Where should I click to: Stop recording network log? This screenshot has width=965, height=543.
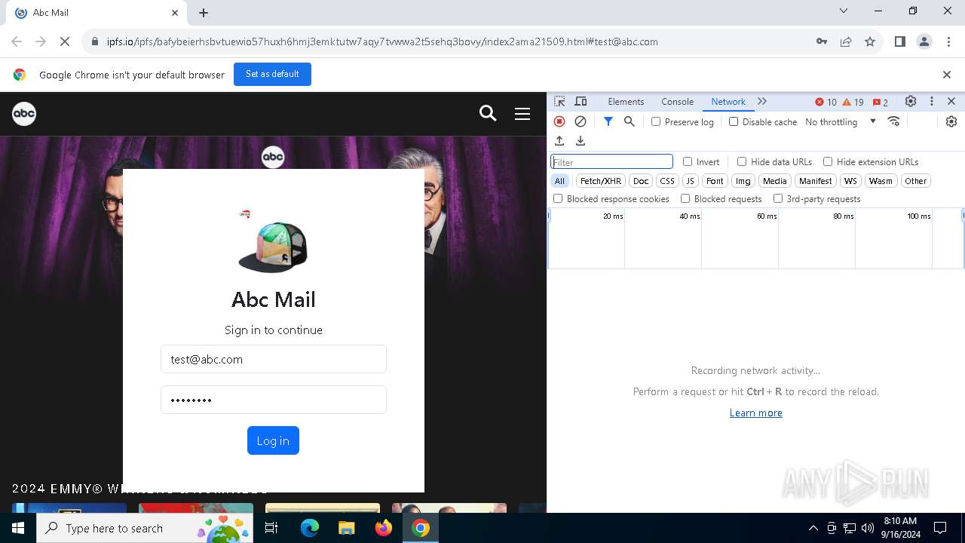tap(559, 121)
